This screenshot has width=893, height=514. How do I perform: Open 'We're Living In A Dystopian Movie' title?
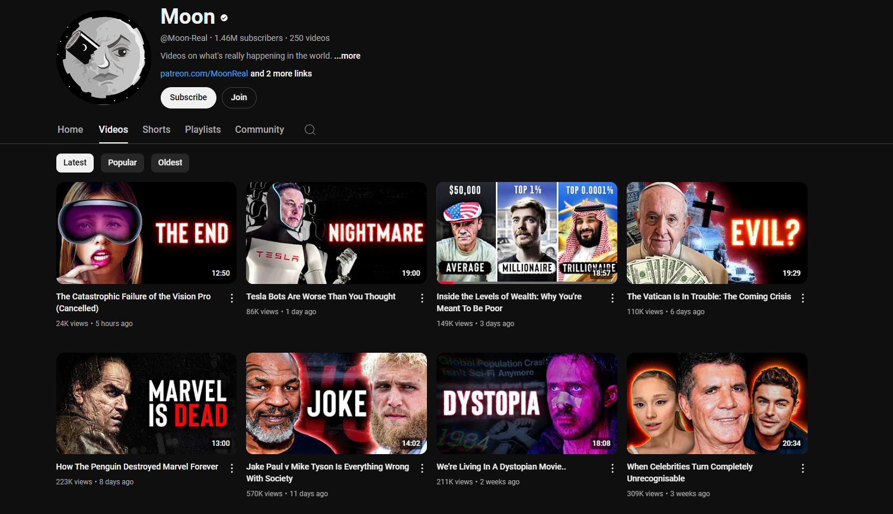[502, 467]
